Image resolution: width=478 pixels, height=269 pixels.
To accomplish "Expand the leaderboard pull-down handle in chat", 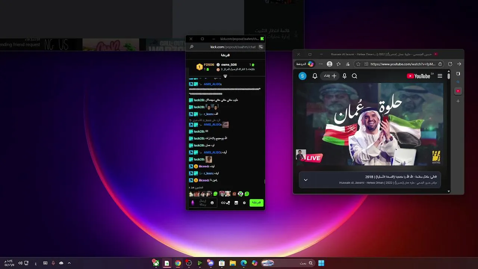I will (x=225, y=76).
